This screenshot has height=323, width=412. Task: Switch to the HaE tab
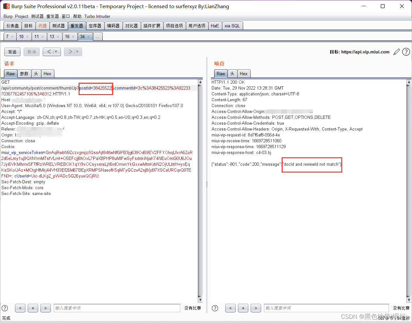tap(215, 26)
